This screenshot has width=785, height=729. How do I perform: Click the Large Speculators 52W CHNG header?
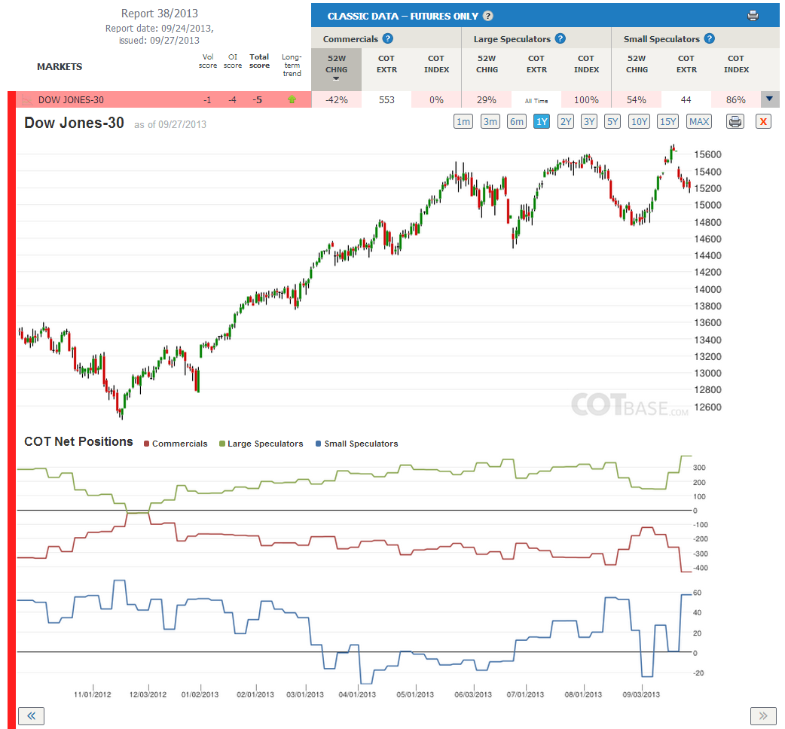click(487, 64)
